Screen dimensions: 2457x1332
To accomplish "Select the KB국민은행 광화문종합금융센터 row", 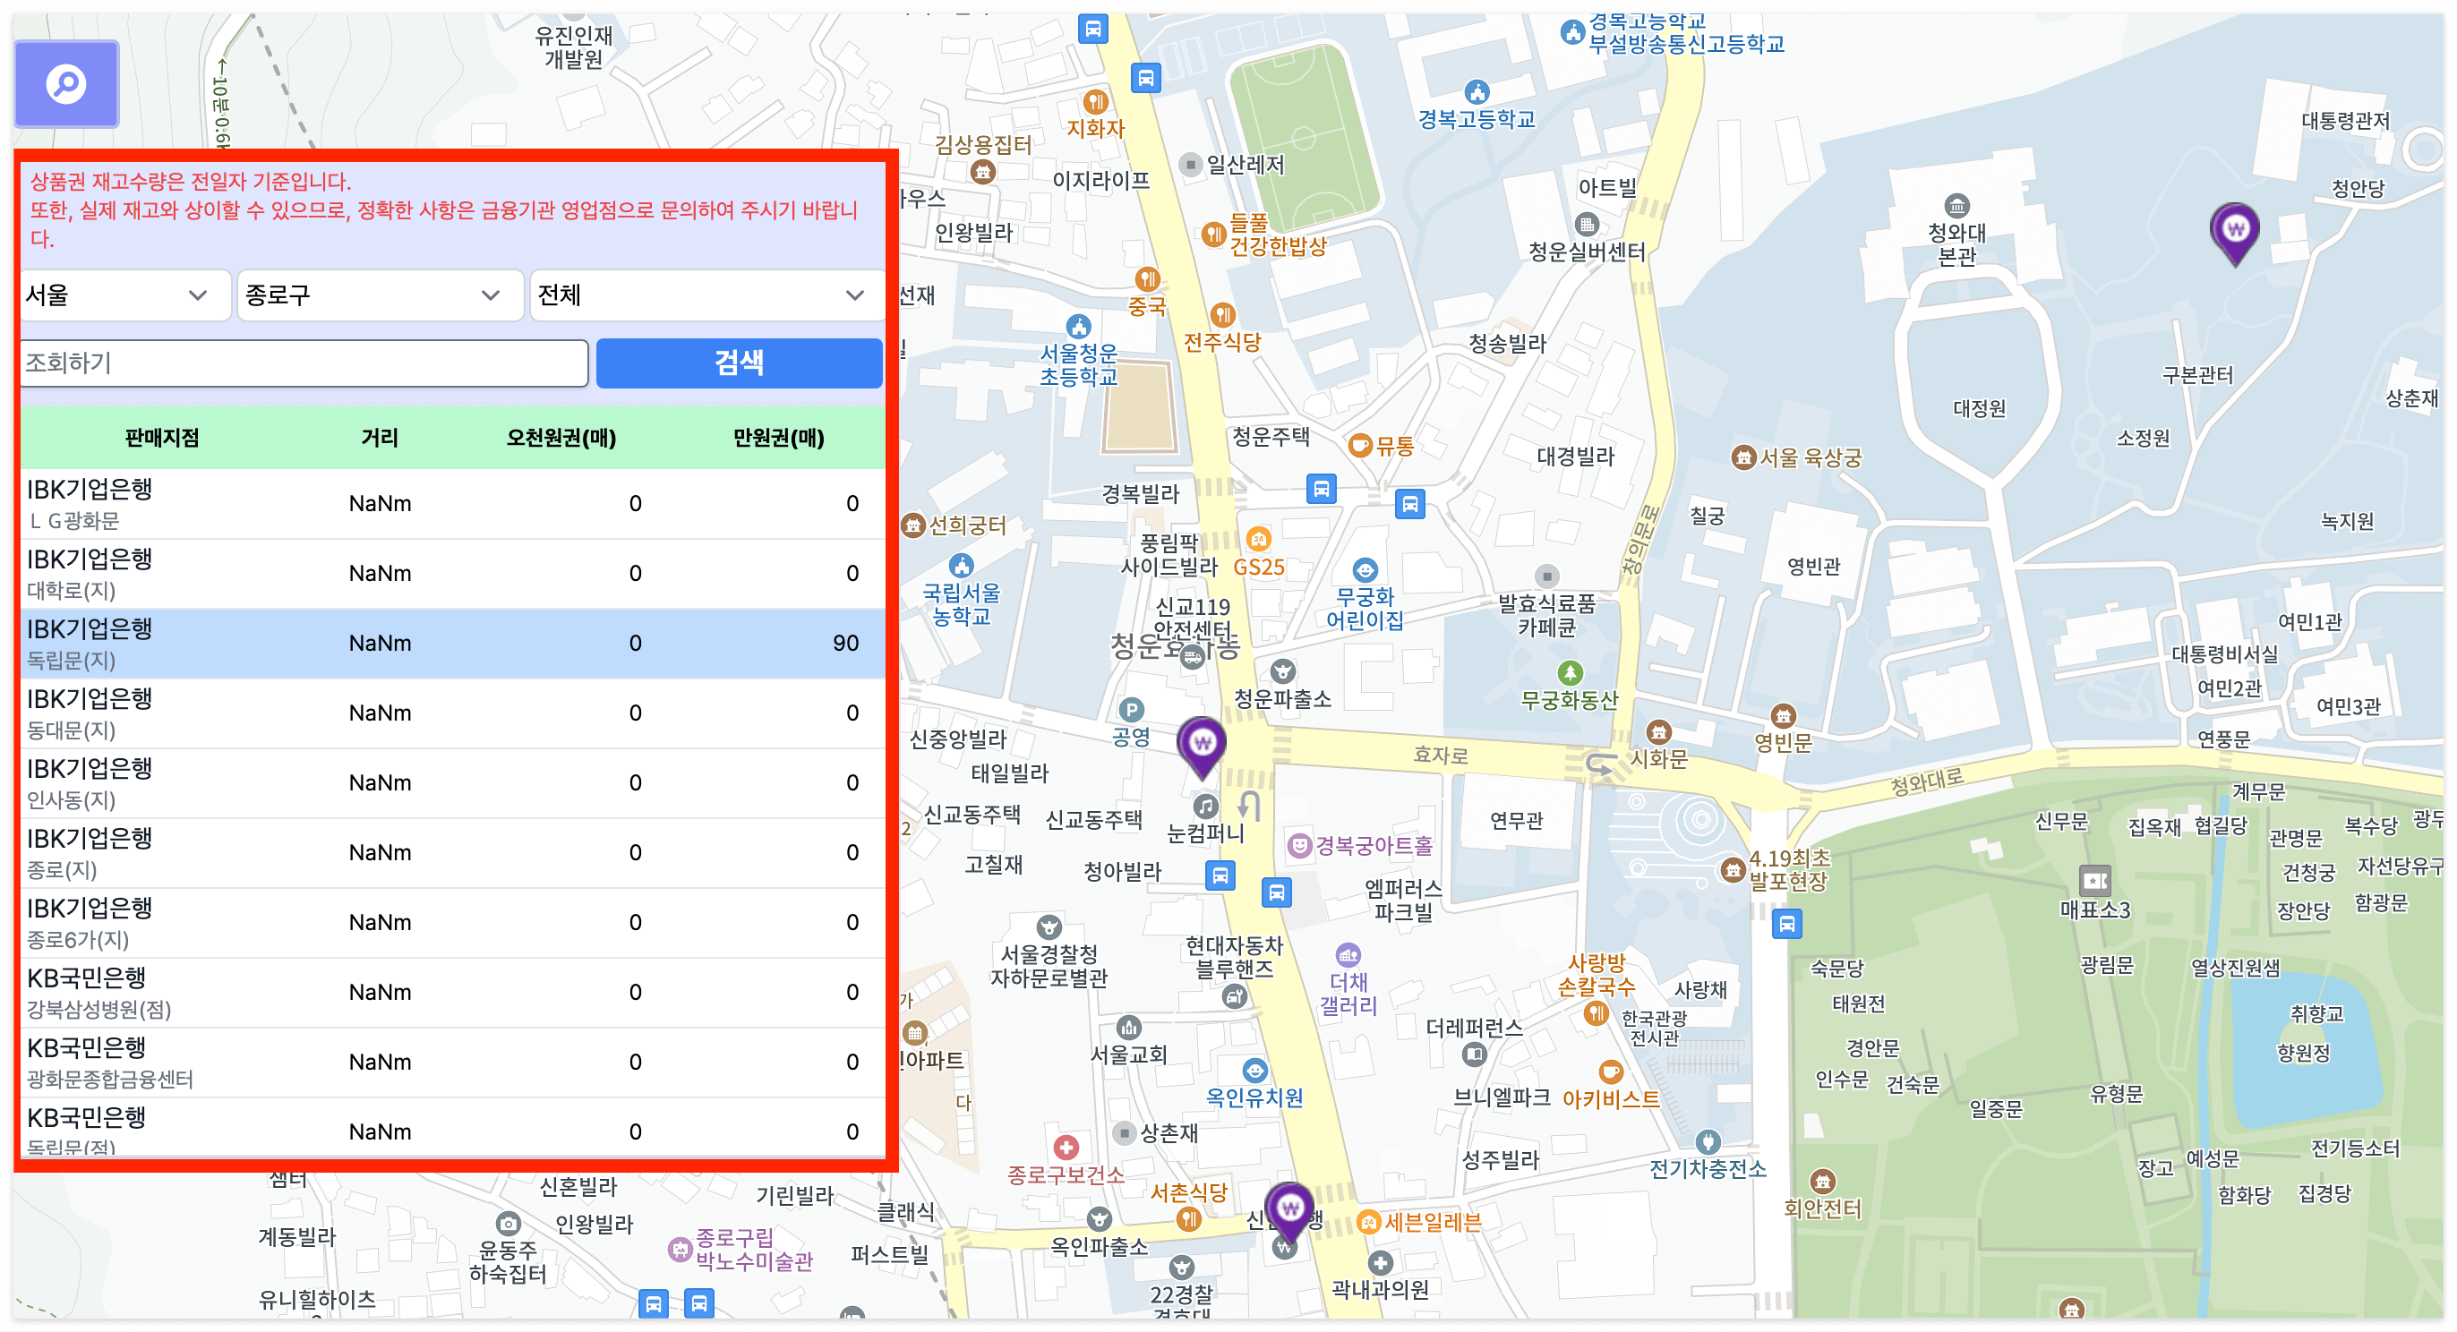I will pos(452,1063).
